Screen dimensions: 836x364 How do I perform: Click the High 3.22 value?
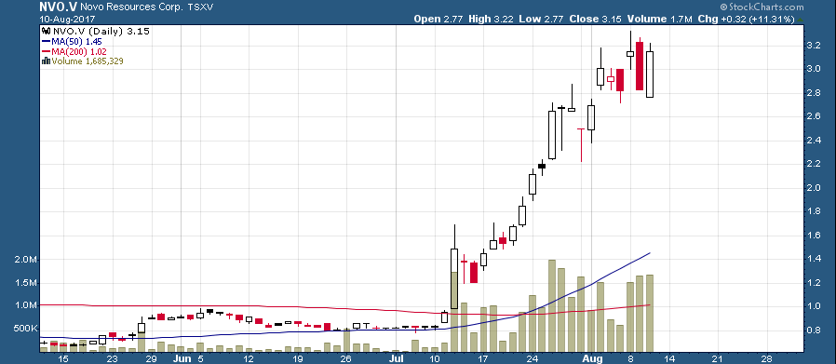click(490, 20)
